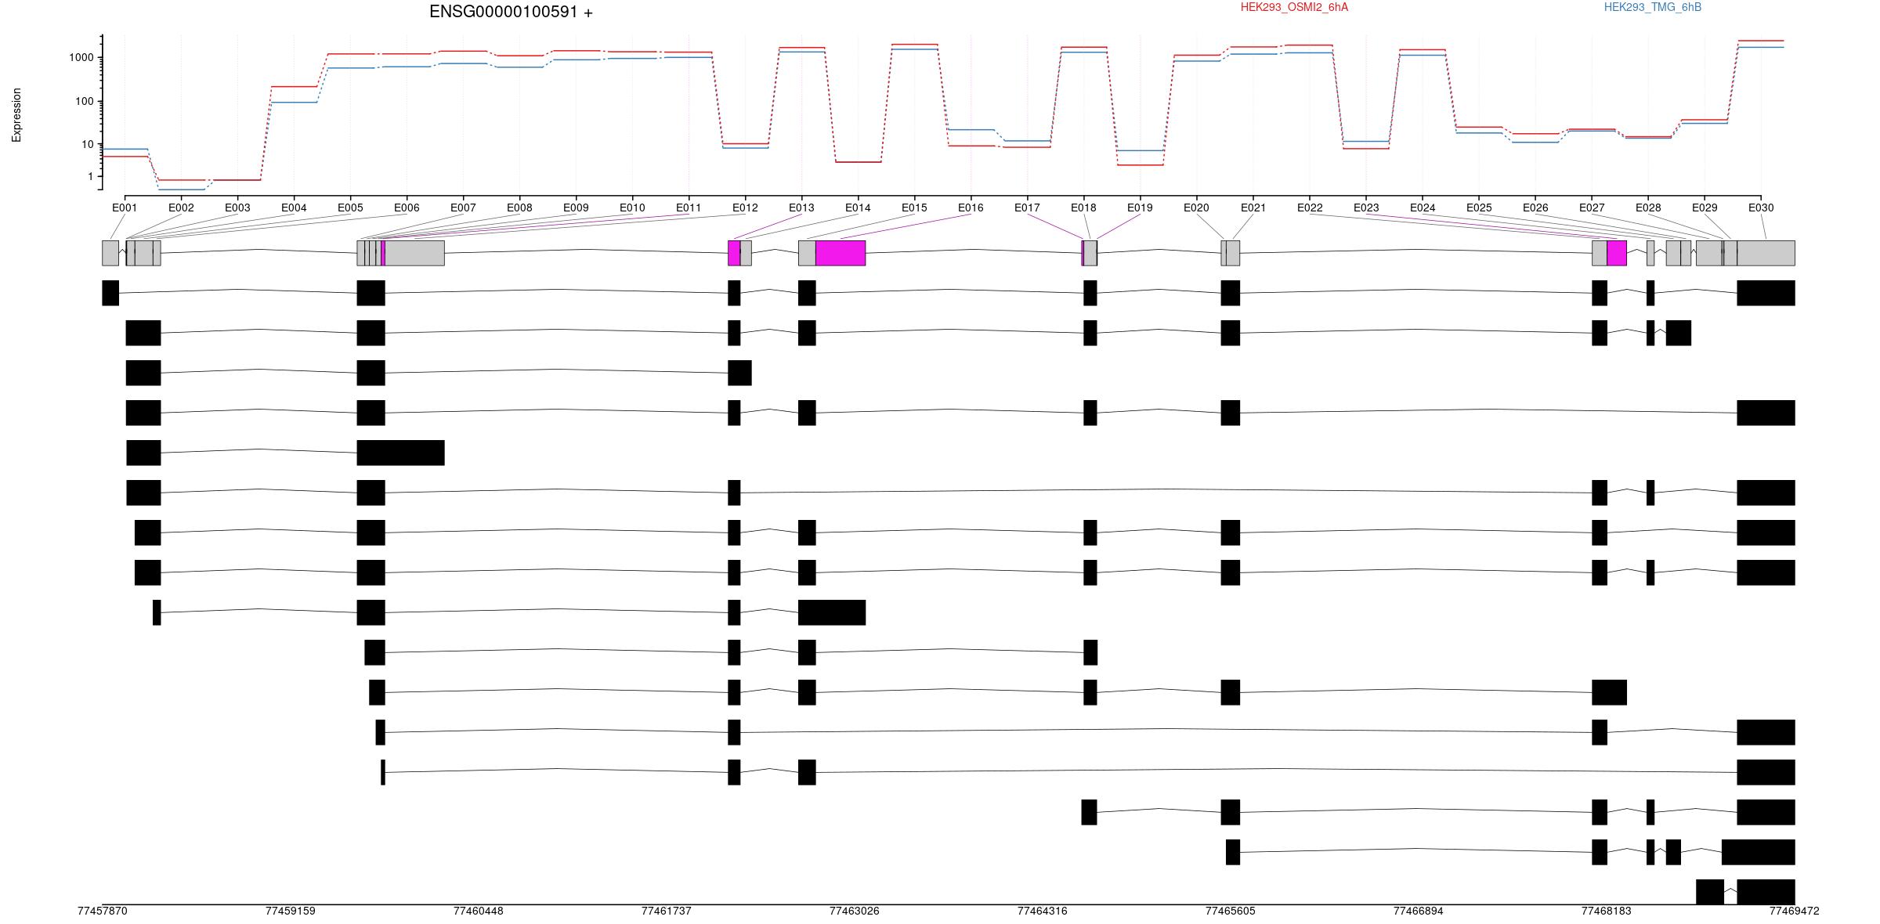Click exon label E011

[689, 208]
